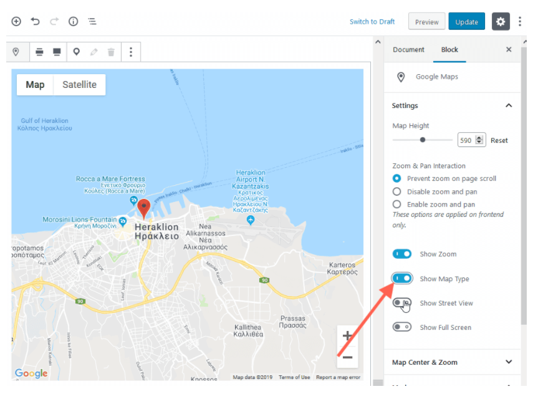Click the Map Height stepper arrows
533x394 pixels.
pos(479,140)
